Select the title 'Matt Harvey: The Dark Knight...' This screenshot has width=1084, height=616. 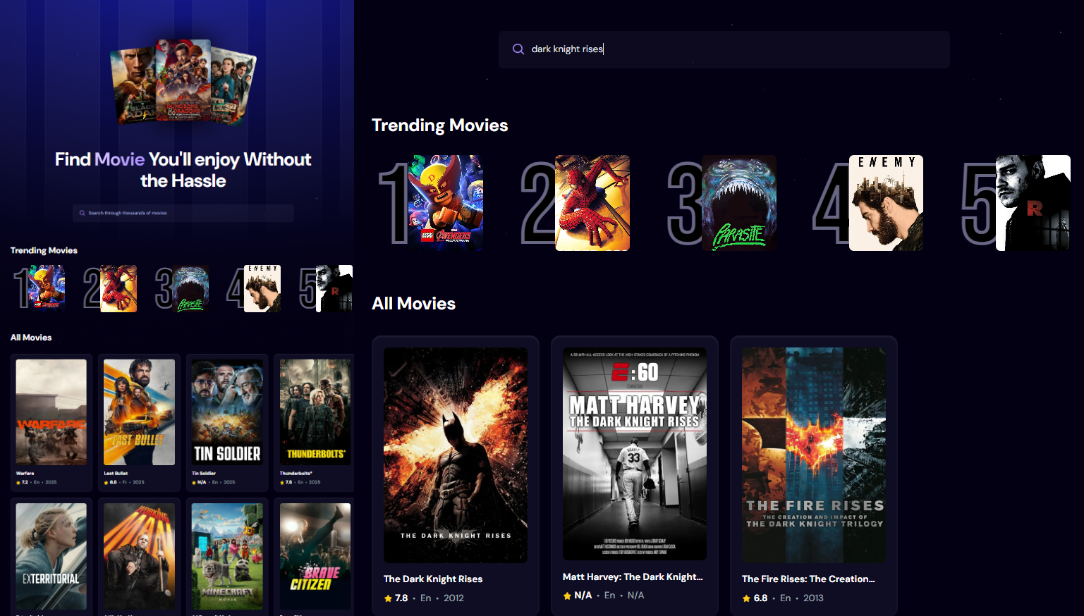click(633, 577)
